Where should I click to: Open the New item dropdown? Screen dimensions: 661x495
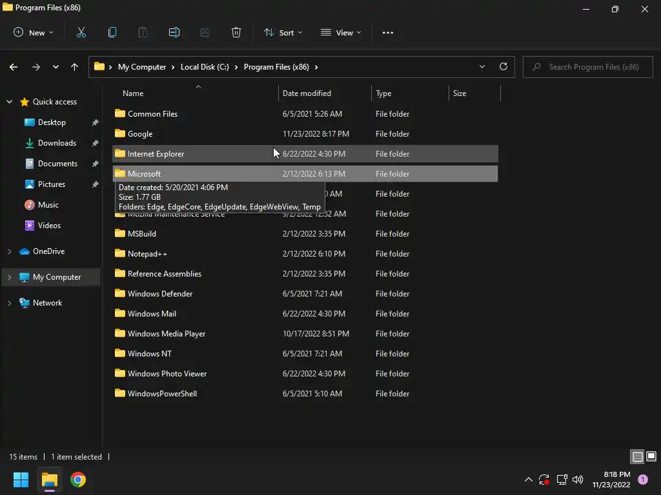coord(34,32)
